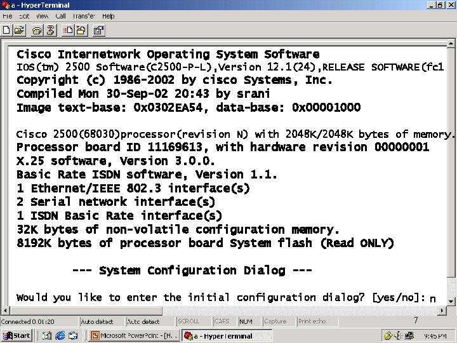
Task: Click the horizontal scrollbar thumb
Action: (x=86, y=311)
